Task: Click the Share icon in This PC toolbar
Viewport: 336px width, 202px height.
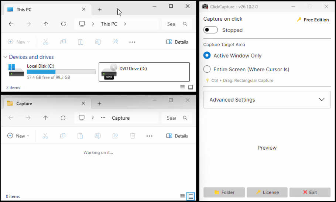Action: [116, 42]
